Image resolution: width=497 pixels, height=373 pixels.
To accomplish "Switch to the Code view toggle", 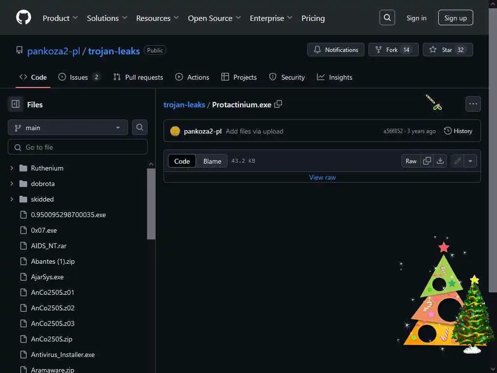I will [x=182, y=161].
